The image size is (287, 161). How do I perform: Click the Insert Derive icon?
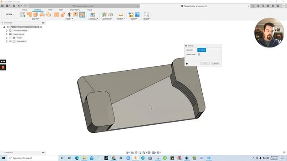tap(131, 14)
